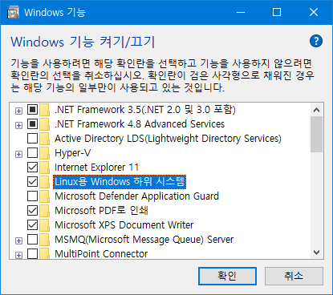Click the folder icon next to Hyper-V
Image resolution: width=333 pixels, height=295 pixels.
pos(44,153)
